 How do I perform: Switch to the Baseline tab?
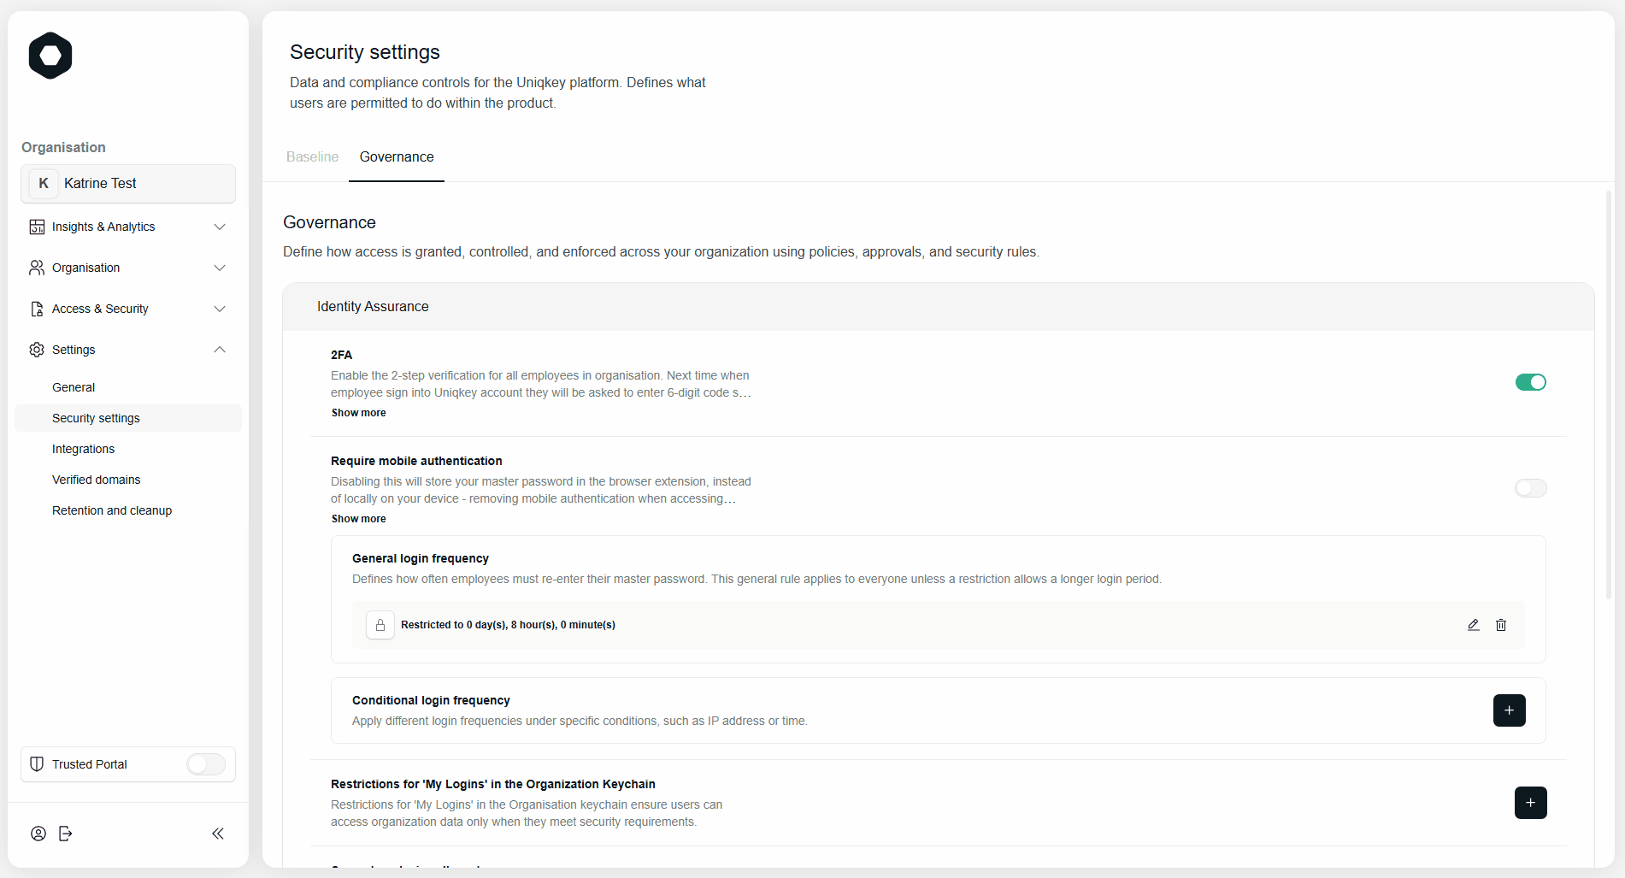313,157
